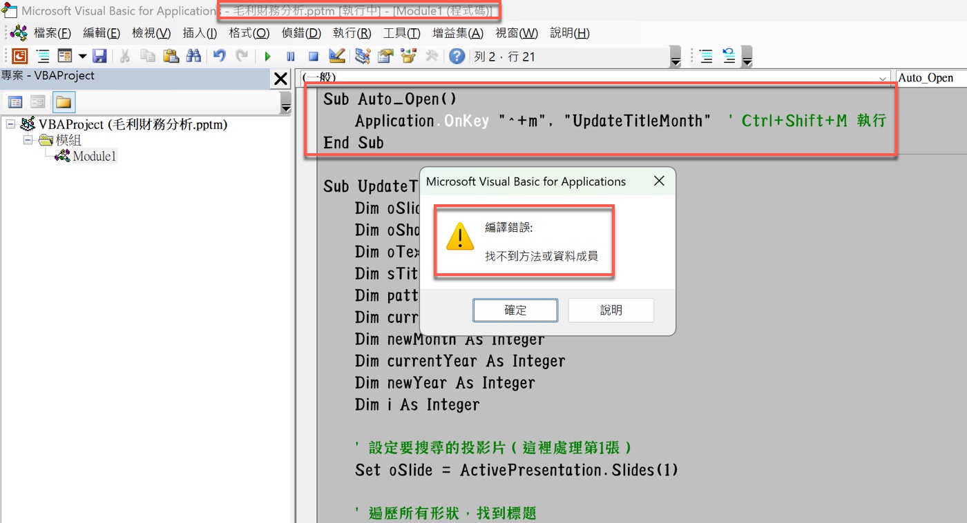
Task: Toggle Design Mode icon
Action: pyautogui.click(x=337, y=57)
